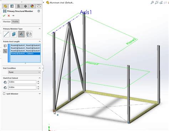Click the start extend 0.00in field
This screenshot has height=131, width=169.
tap(22, 82)
